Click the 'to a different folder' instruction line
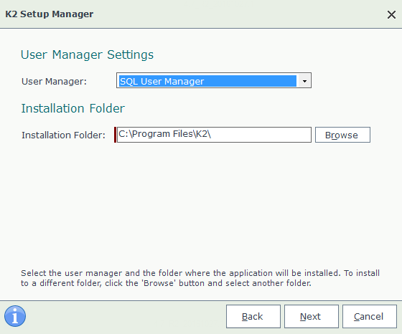 pyautogui.click(x=166, y=283)
